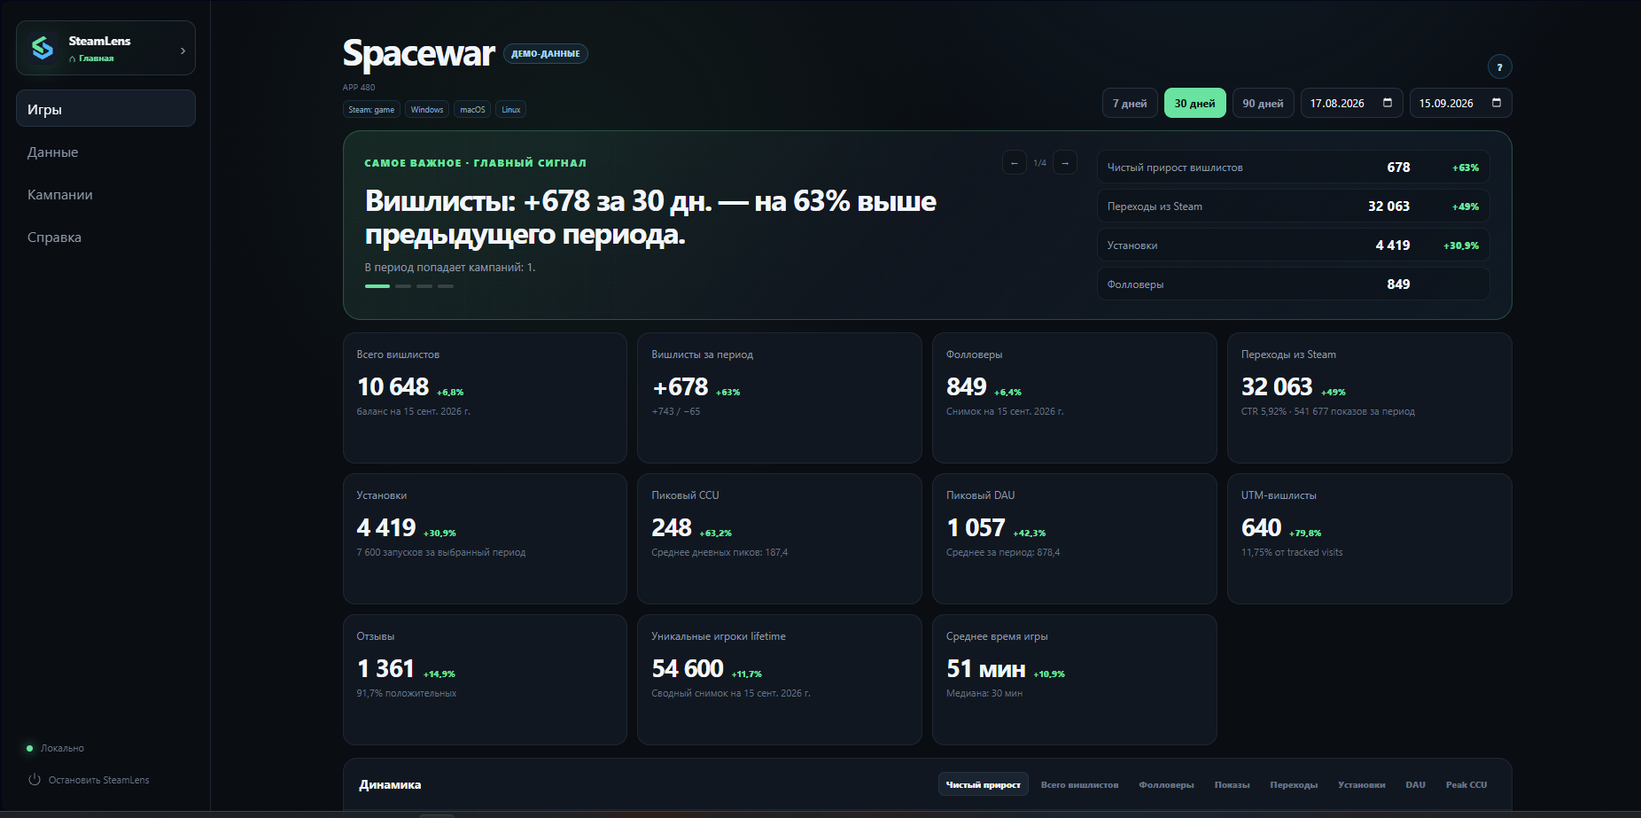
Task: Click the '+743 / −65' breakdown text
Action: (676, 411)
